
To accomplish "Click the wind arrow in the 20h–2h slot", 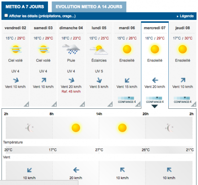I will click(x=169, y=170).
